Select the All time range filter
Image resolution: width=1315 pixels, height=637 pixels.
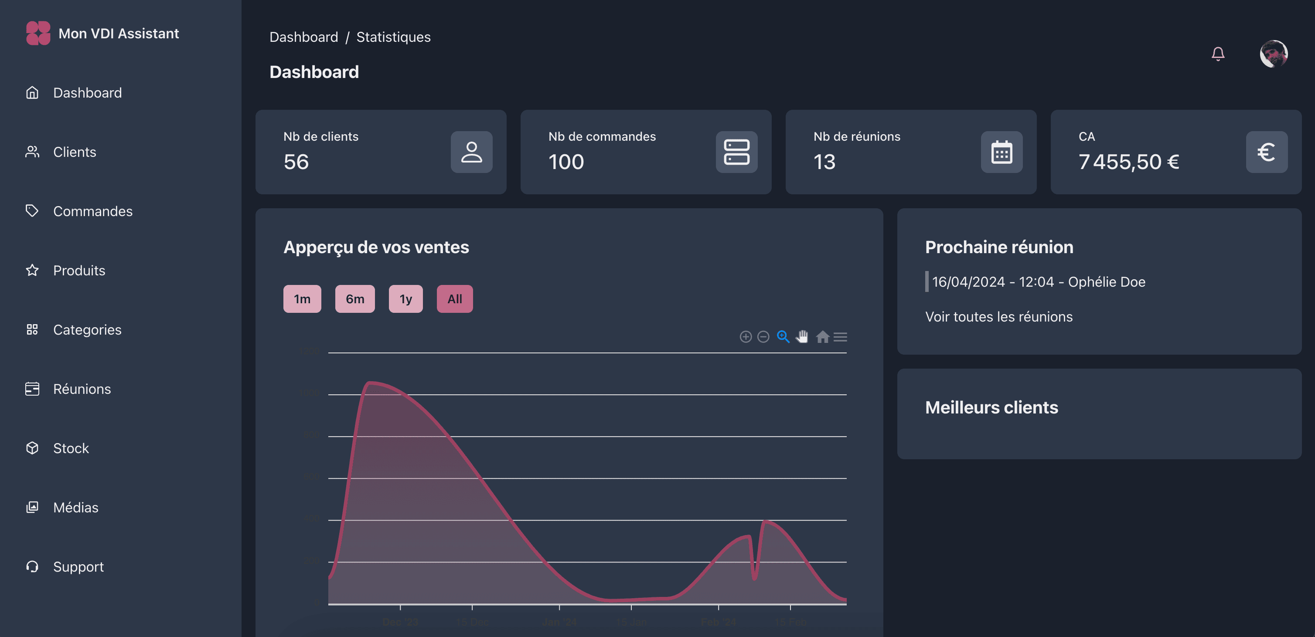[454, 299]
